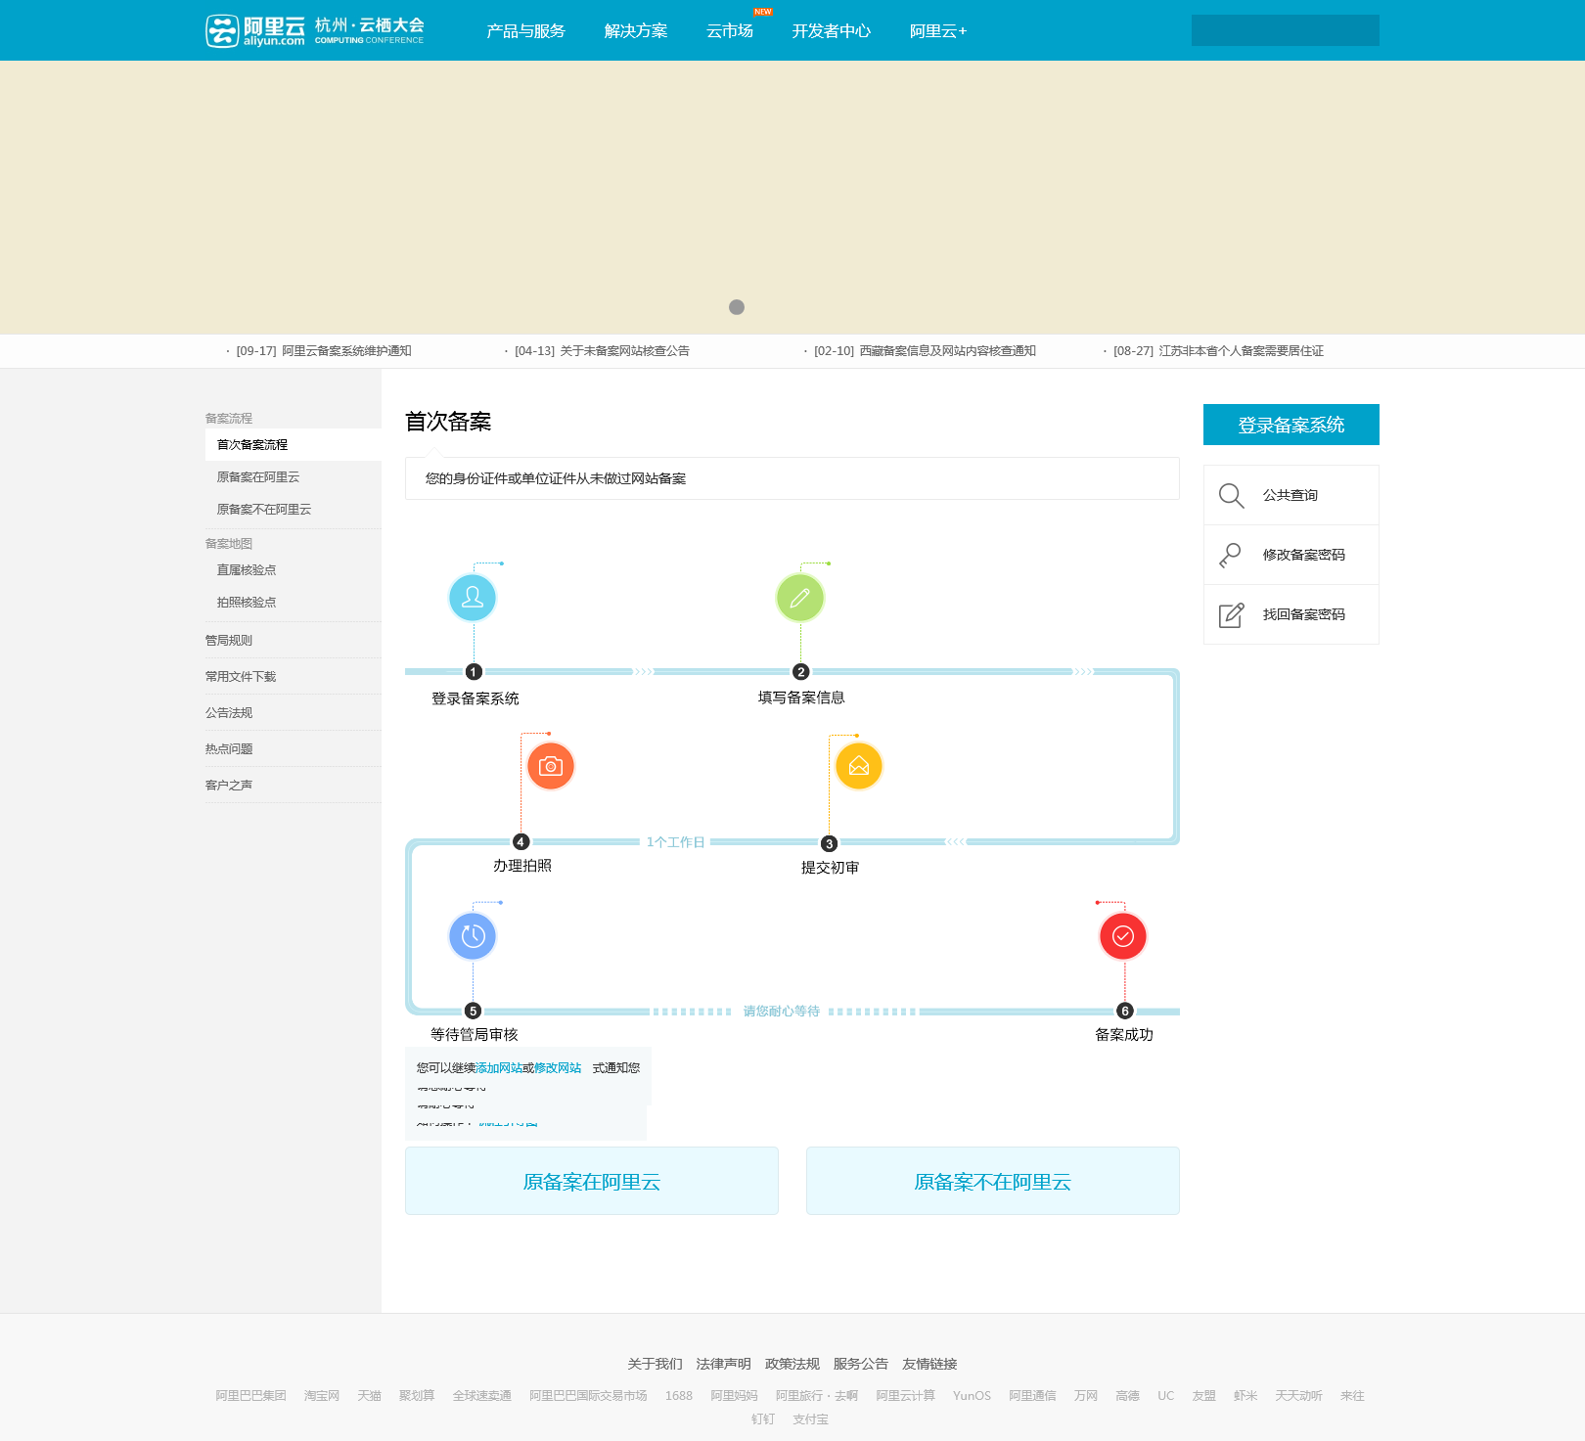
Task: Visit 1688 from the footer
Action: tap(679, 1396)
